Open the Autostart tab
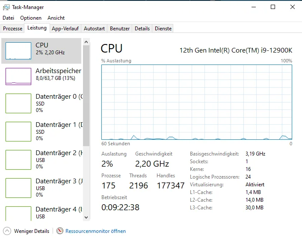 [x=94, y=29]
